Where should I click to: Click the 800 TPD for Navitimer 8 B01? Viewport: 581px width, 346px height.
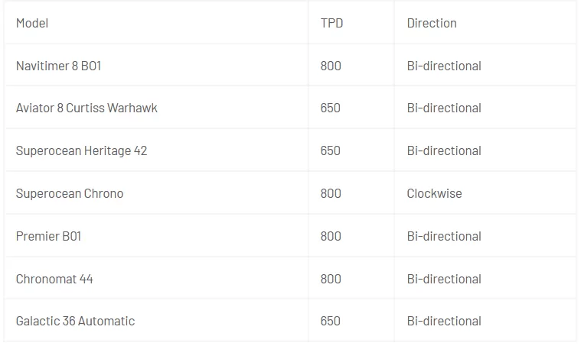tap(331, 66)
